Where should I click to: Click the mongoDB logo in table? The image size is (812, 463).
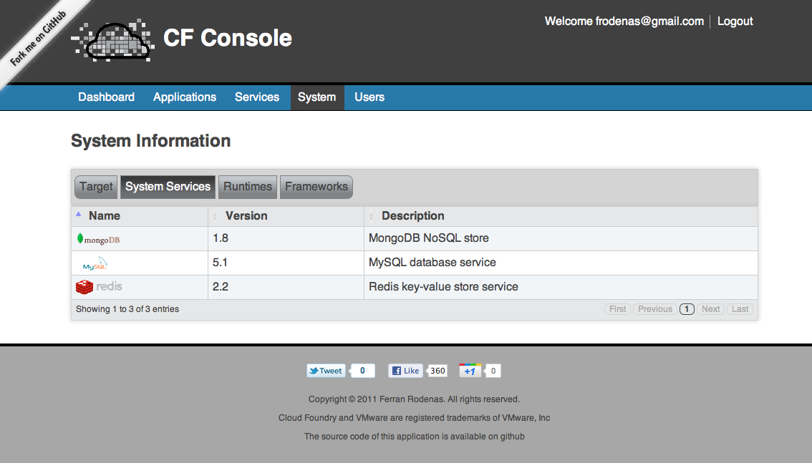(98, 239)
